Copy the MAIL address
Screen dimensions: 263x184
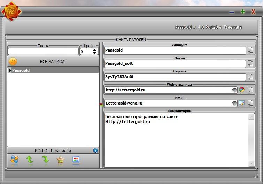tap(250, 103)
